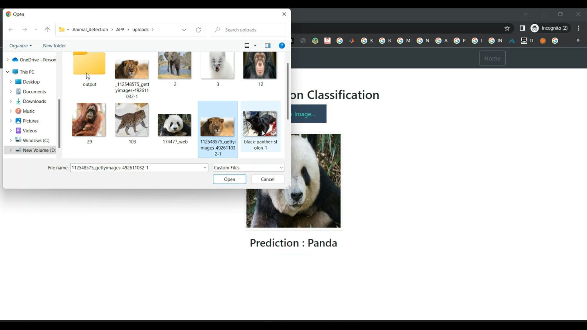
Task: Select the orangutan image named 29
Action: click(x=89, y=123)
